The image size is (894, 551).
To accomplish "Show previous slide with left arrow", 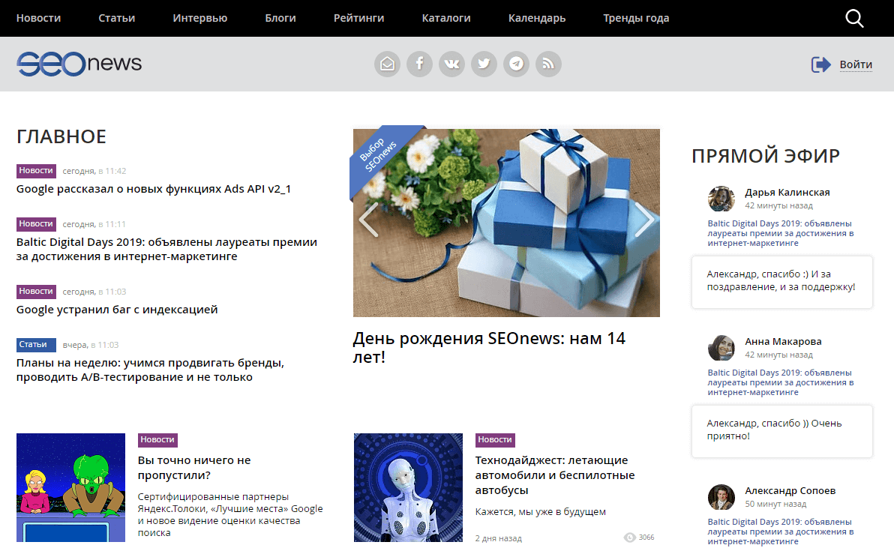I will 368,219.
